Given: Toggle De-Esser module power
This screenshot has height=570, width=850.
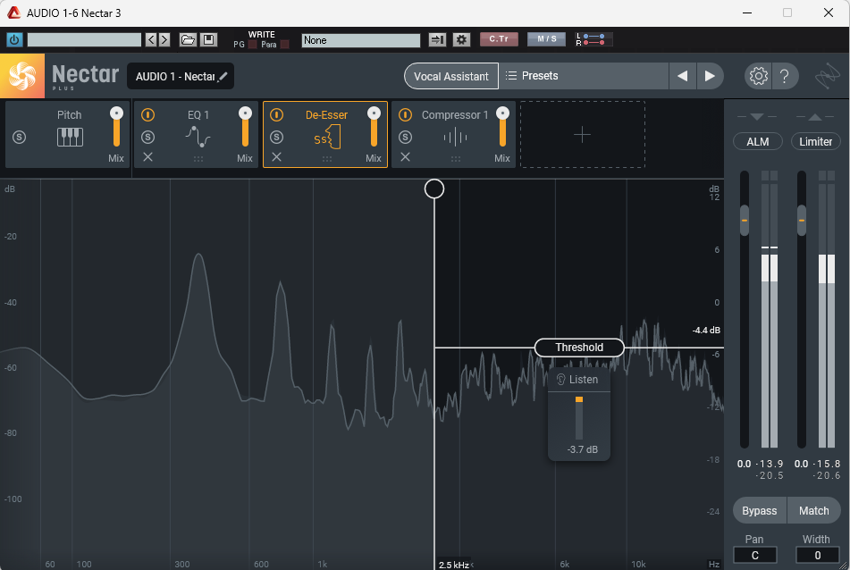Looking at the screenshot, I should tap(276, 115).
